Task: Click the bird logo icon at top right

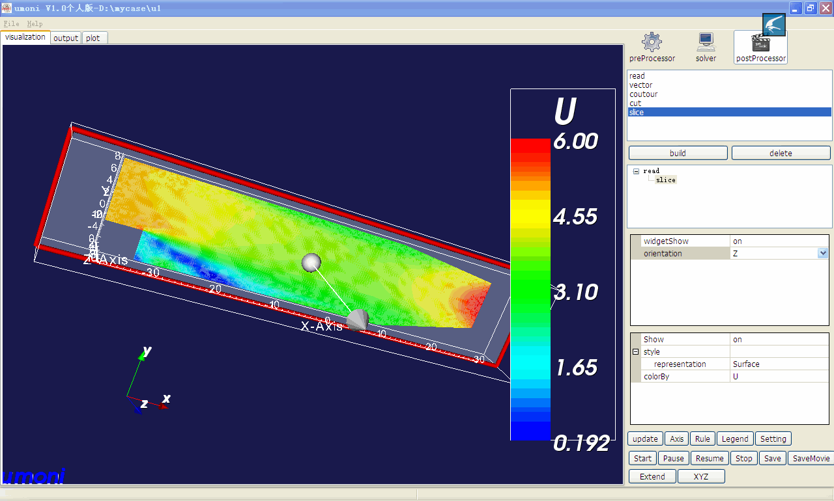Action: [x=774, y=25]
